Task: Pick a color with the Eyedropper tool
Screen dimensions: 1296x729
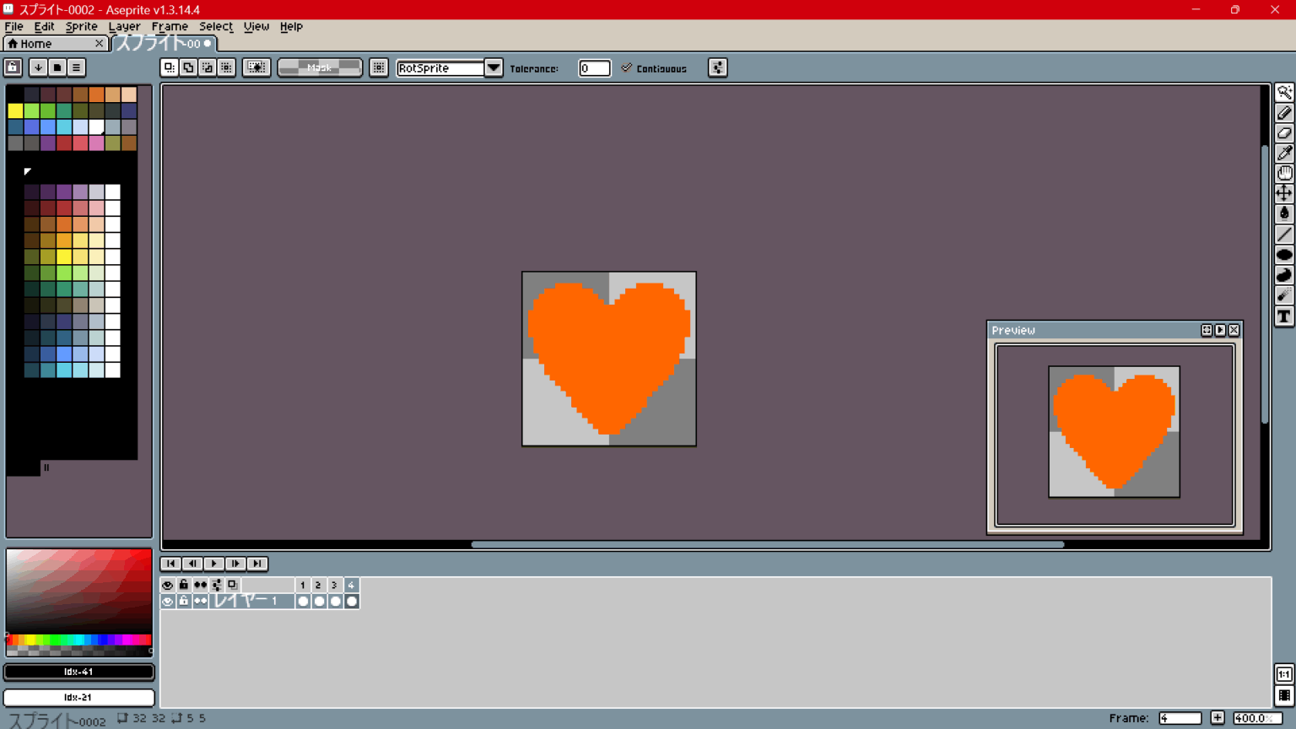Action: click(x=1285, y=153)
